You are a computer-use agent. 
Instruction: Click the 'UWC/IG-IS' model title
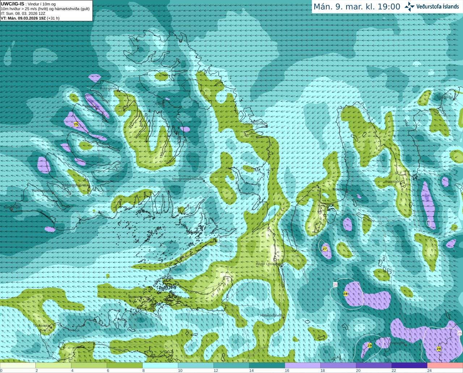point(12,4)
